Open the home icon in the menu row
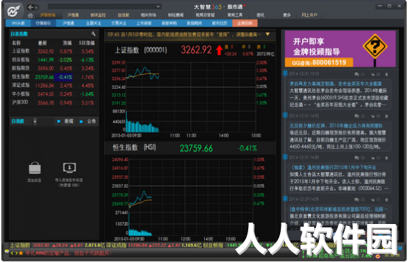 31,16
